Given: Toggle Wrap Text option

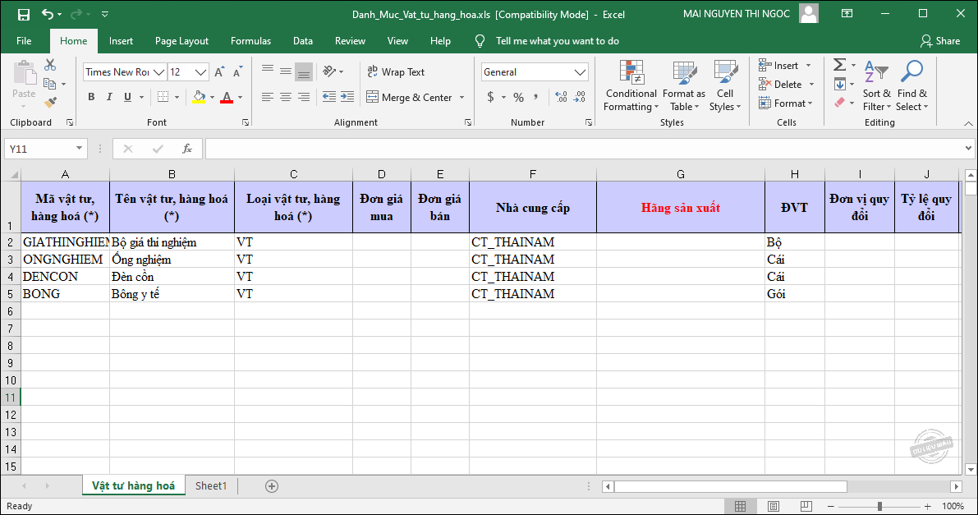Looking at the screenshot, I should point(395,72).
